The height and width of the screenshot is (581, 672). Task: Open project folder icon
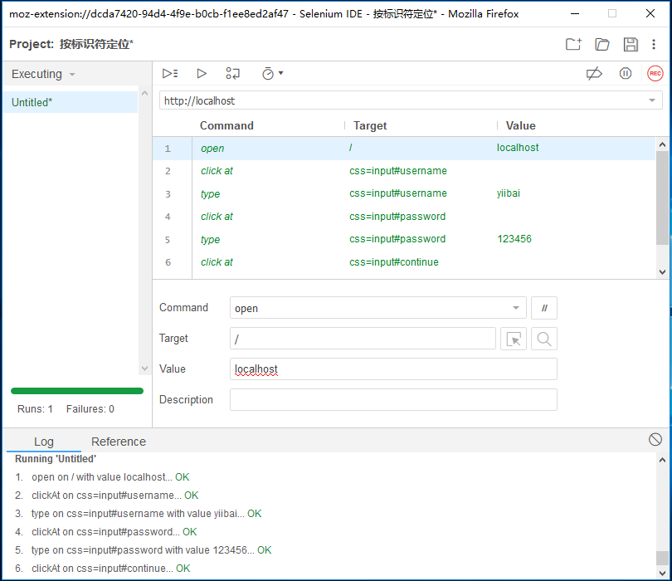602,44
